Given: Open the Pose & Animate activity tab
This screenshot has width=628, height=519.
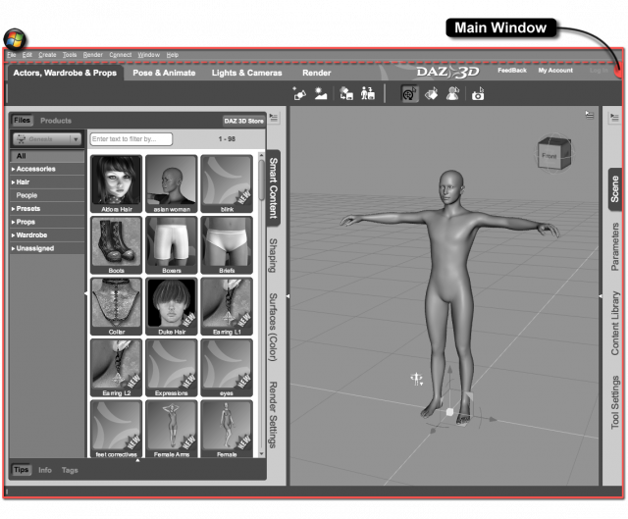Looking at the screenshot, I should (x=164, y=73).
